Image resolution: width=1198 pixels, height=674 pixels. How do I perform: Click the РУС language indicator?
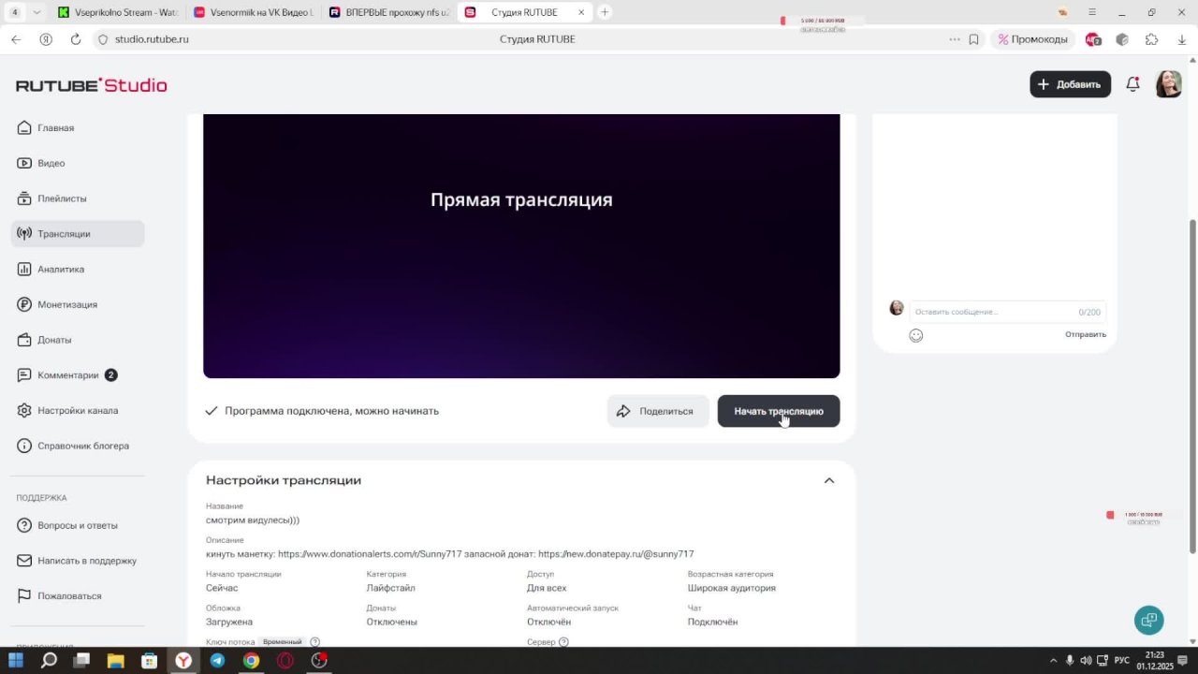1122,660
